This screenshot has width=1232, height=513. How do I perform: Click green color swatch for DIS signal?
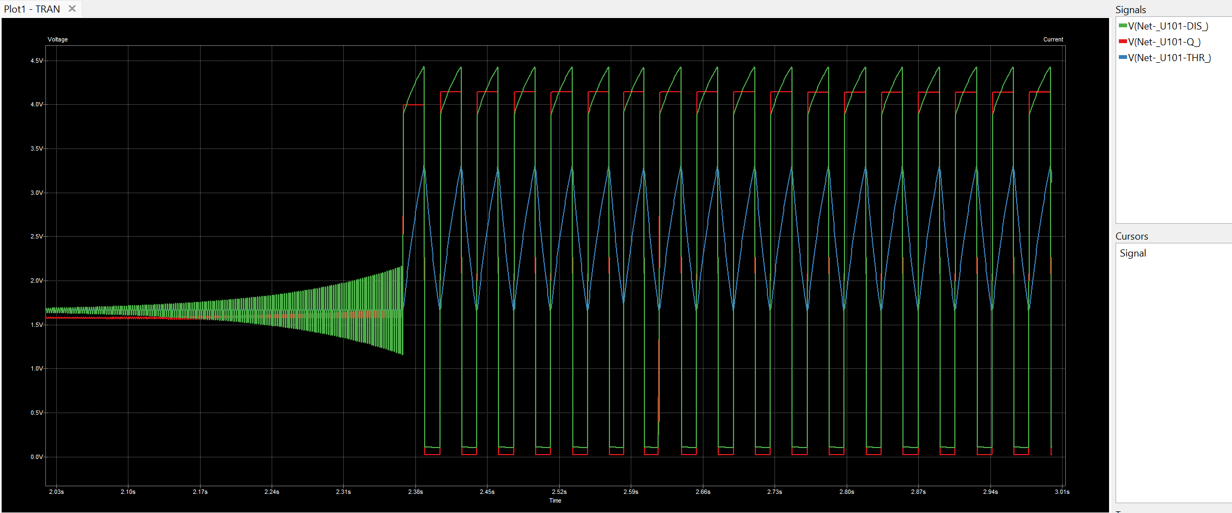coord(1123,26)
